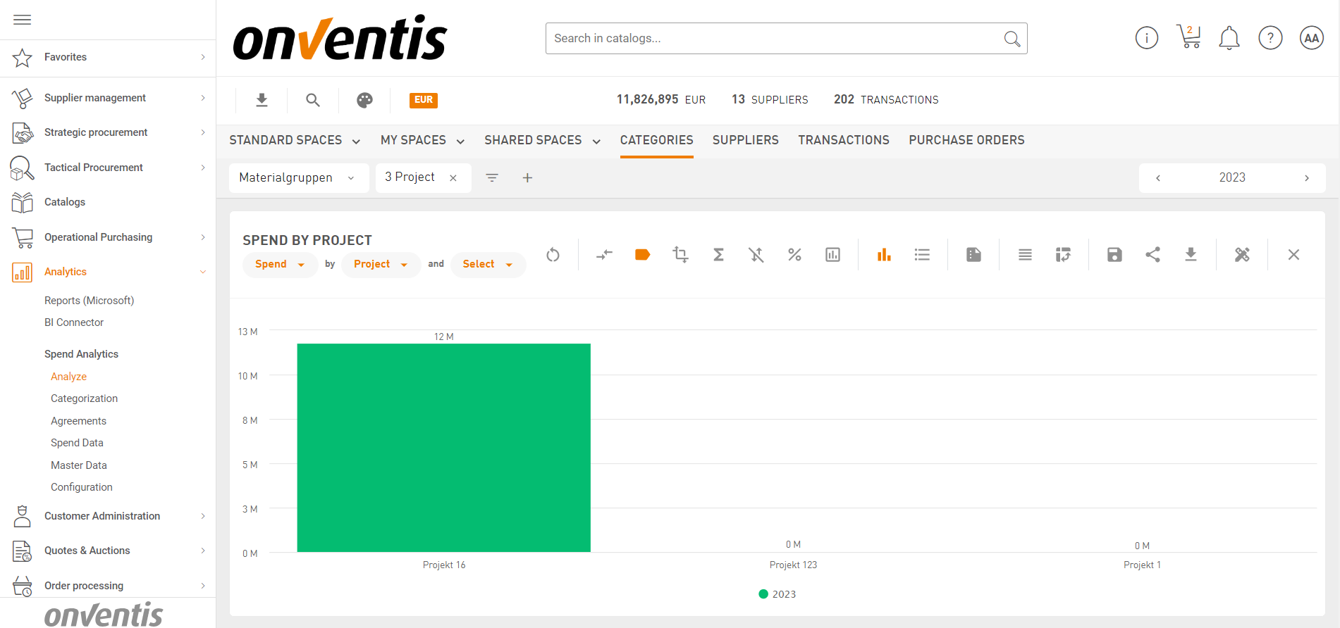Switch to bar chart view icon
This screenshot has height=628, width=1340.
pos(884,255)
